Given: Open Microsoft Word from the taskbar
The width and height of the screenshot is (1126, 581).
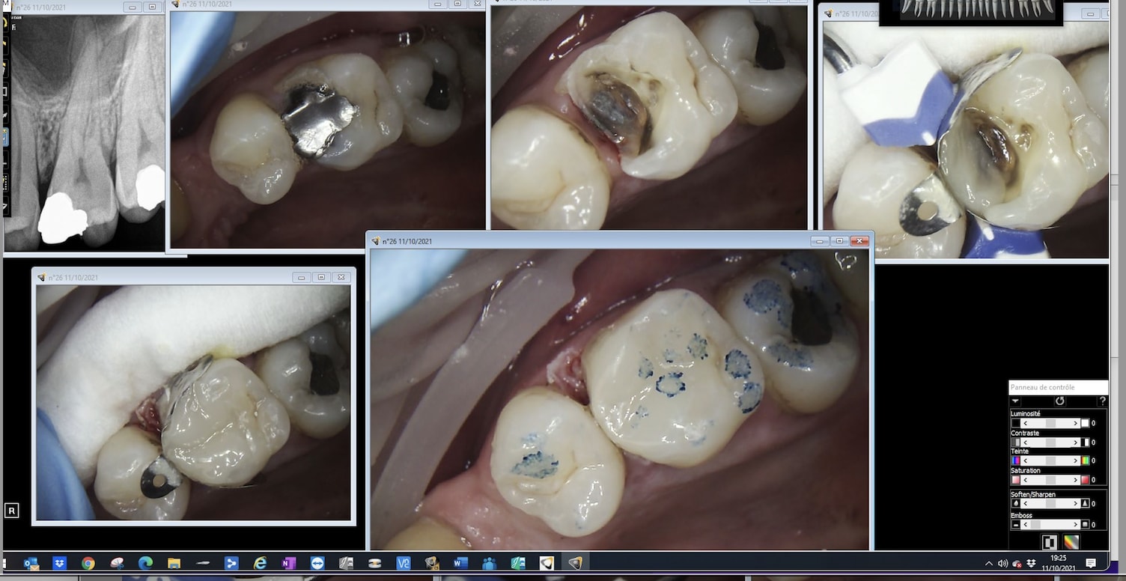Looking at the screenshot, I should [460, 563].
